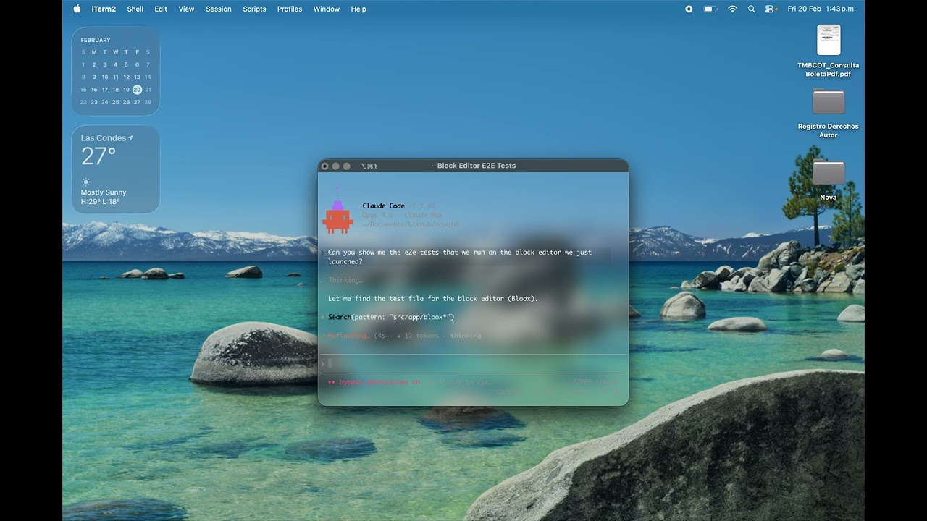Click the screen recording stop icon in menu bar
The height and width of the screenshot is (521, 927).
tap(689, 9)
